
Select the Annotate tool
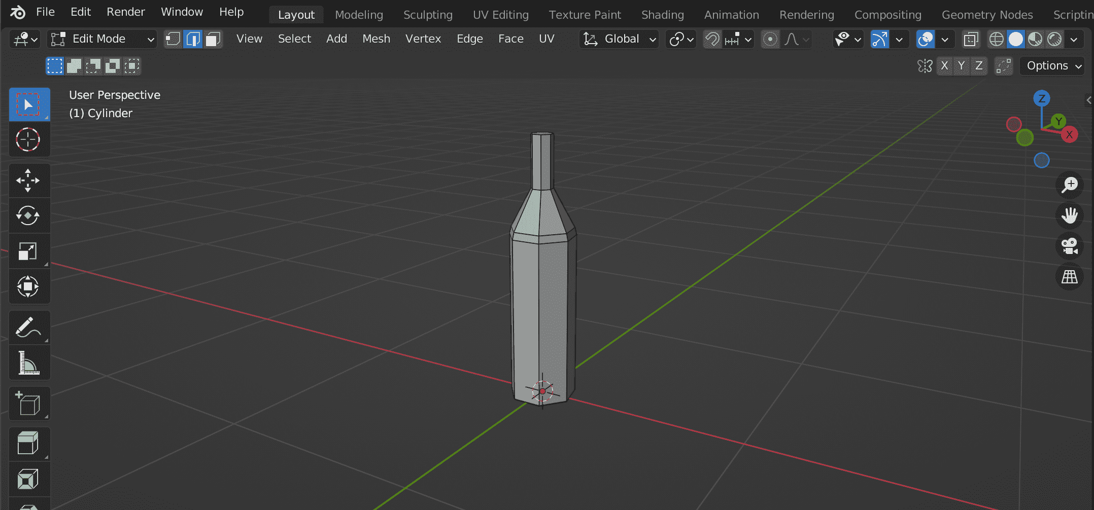[29, 327]
